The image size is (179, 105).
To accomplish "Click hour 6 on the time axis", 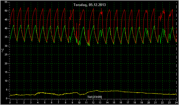I will click(52, 103).
